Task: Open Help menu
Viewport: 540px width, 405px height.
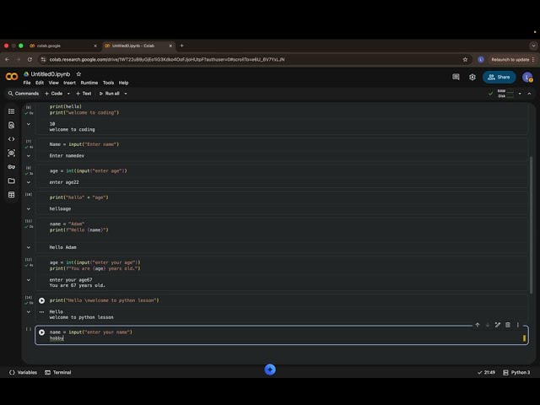Action: (123, 83)
